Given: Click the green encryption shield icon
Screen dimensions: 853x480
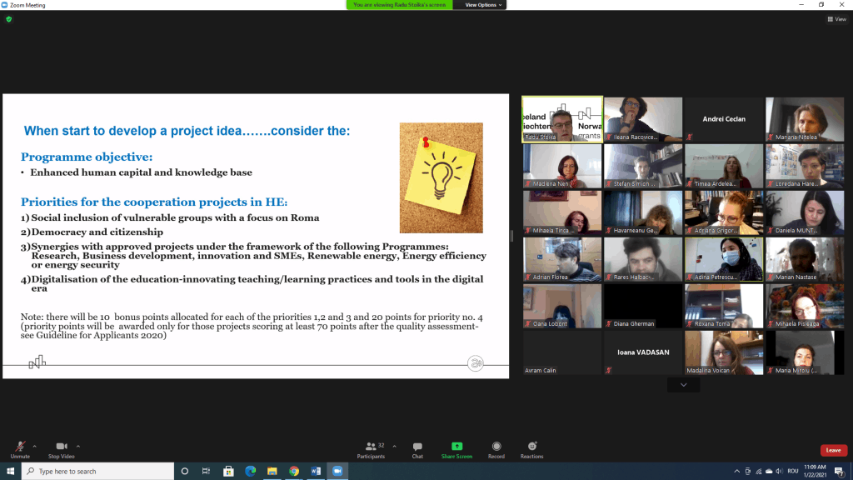Looking at the screenshot, I should pyautogui.click(x=9, y=19).
